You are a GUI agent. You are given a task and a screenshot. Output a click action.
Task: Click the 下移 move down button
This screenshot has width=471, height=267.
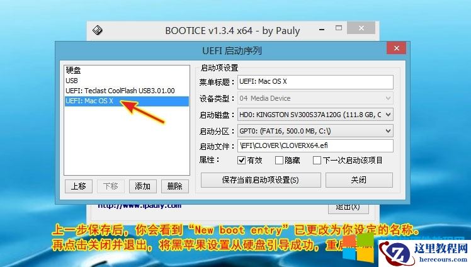pyautogui.click(x=111, y=186)
